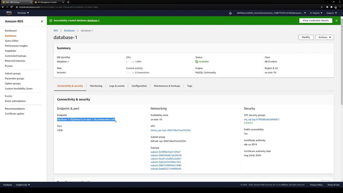View Recommendations in the sidebar
The height and width of the screenshot is (193, 343).
click(x=15, y=109)
